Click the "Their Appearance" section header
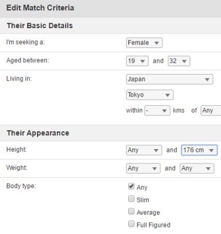 click(x=38, y=133)
